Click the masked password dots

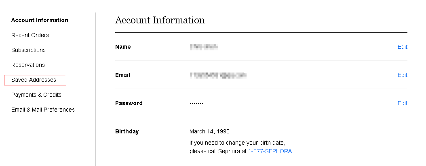(196, 104)
